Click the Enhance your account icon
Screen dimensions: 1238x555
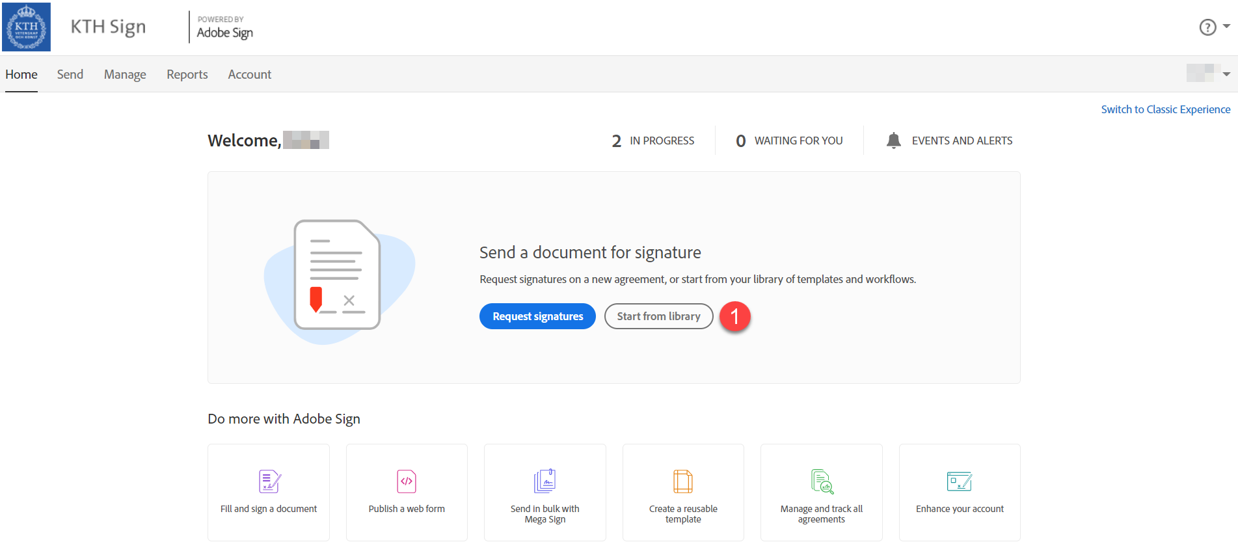(960, 481)
